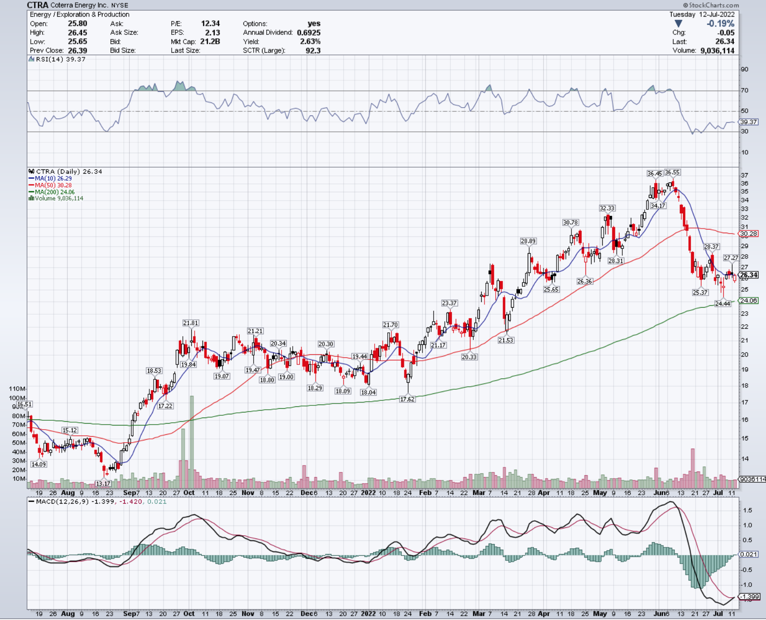This screenshot has width=766, height=620.
Task: Click the Yield 2.63% value
Action: [x=310, y=41]
